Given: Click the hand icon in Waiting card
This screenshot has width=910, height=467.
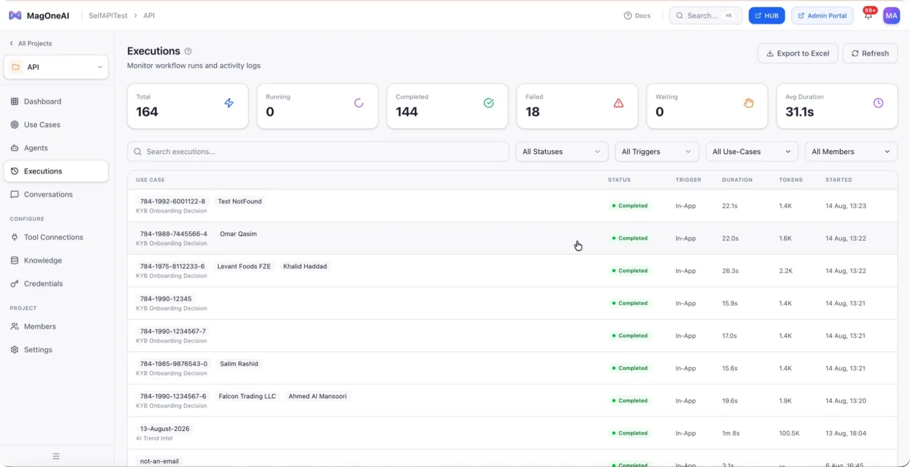Looking at the screenshot, I should (748, 103).
